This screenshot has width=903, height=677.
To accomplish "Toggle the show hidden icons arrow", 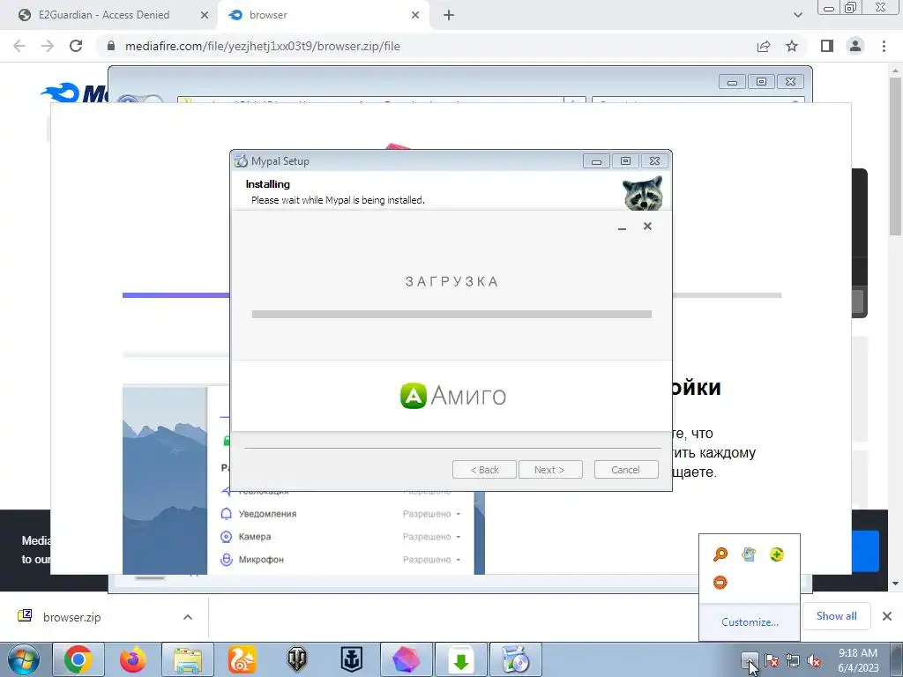I will click(x=750, y=660).
